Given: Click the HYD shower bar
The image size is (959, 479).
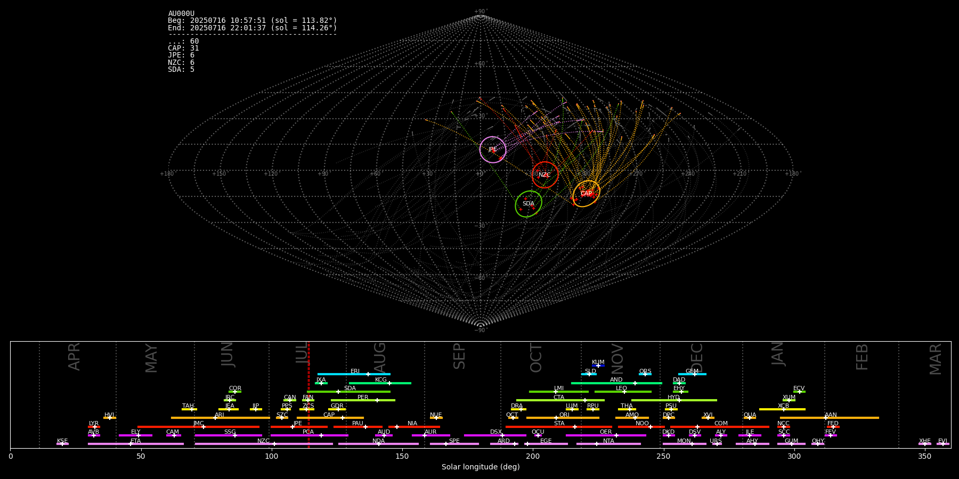Looking at the screenshot, I should (674, 400).
